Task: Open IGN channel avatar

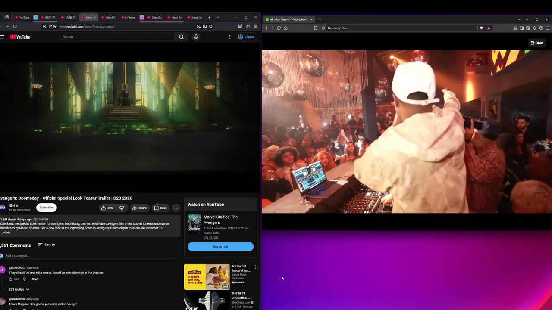Action: point(3,208)
